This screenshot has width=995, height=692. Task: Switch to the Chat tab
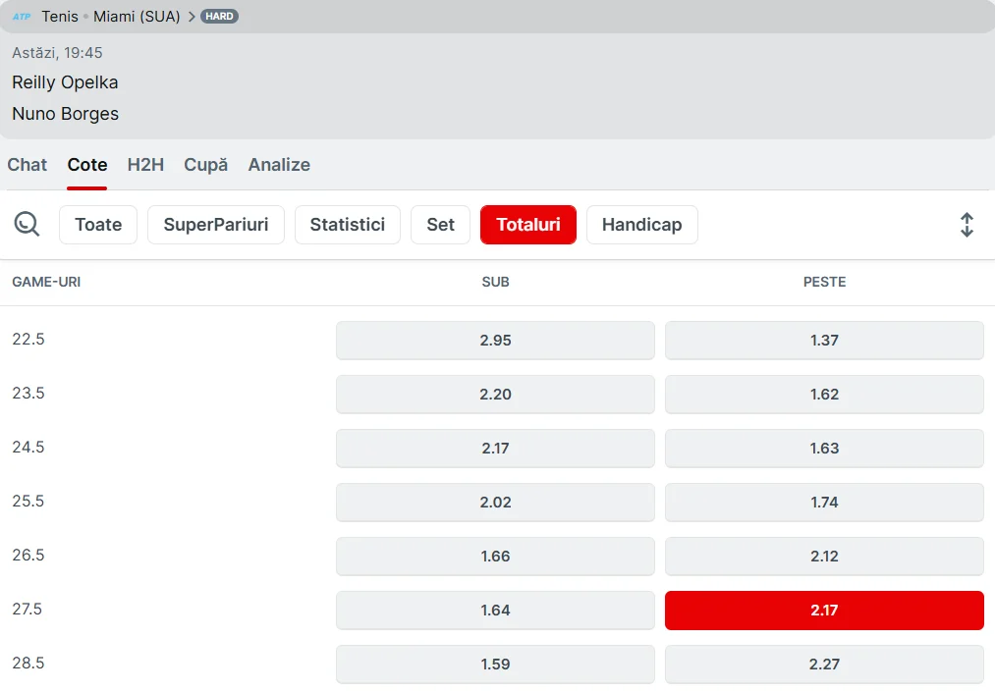click(28, 165)
